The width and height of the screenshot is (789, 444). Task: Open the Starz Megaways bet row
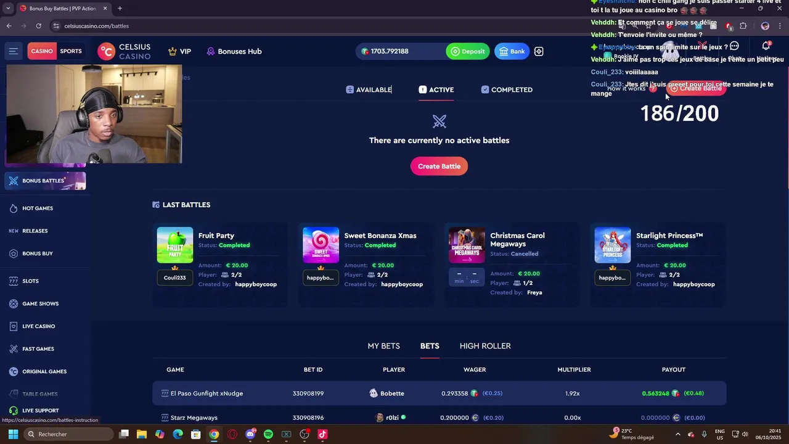(439, 417)
